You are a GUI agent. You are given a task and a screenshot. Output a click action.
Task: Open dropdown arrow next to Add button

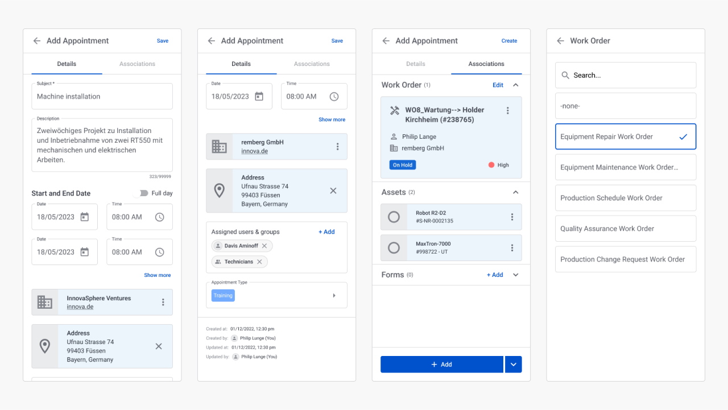coord(514,365)
